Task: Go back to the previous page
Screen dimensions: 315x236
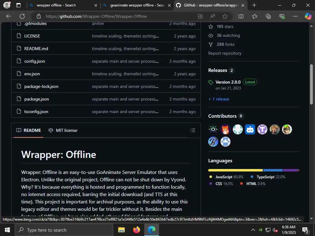Action: pyautogui.click(x=8, y=16)
